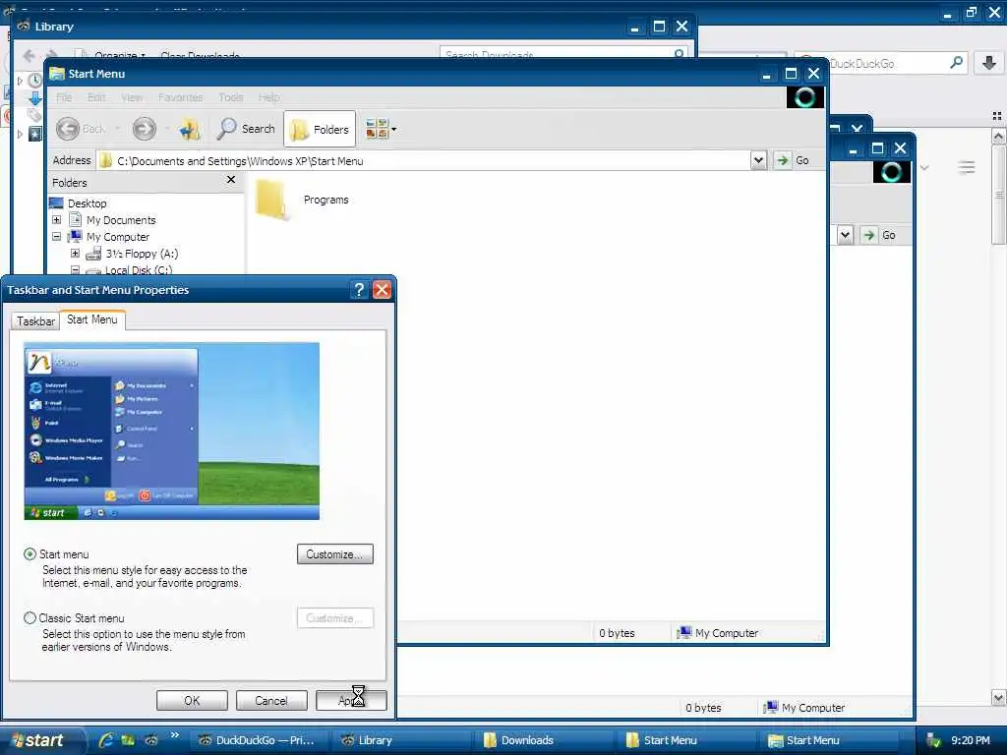Switch to the Library taskbar button

pos(400,740)
